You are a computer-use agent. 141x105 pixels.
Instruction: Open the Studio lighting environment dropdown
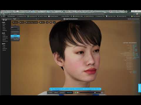tap(15, 22)
